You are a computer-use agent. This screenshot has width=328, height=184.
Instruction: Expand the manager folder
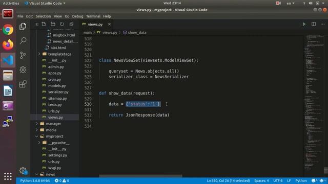click(x=53, y=124)
